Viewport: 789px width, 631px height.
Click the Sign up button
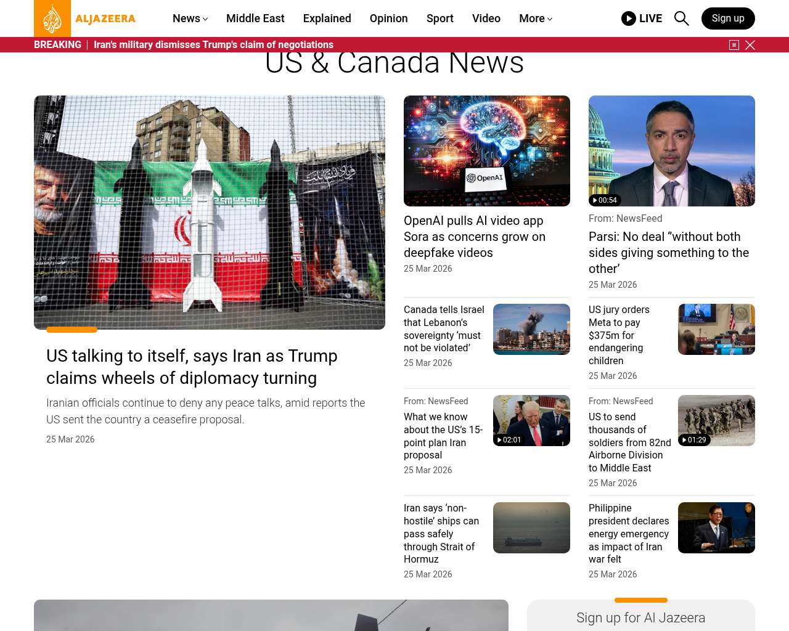(727, 18)
